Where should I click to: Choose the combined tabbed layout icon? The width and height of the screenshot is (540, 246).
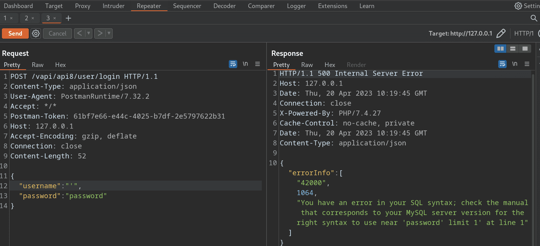[x=525, y=49]
